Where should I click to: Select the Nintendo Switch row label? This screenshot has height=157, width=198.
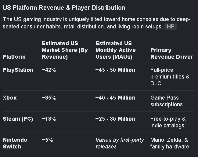click(15, 143)
